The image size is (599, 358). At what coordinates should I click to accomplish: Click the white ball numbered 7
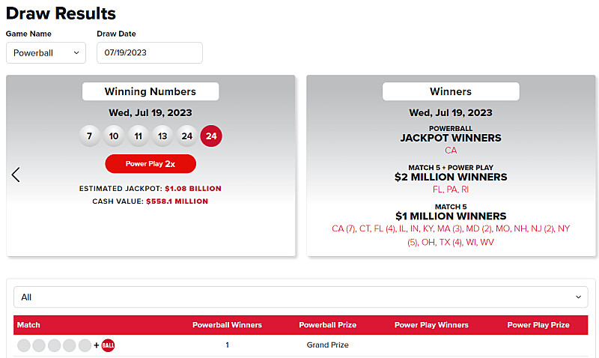pos(90,136)
